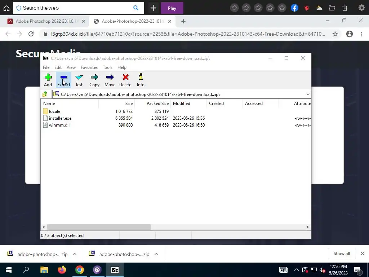Open a new browser tab
Viewport: 369px width, 277px height.
[x=183, y=21]
